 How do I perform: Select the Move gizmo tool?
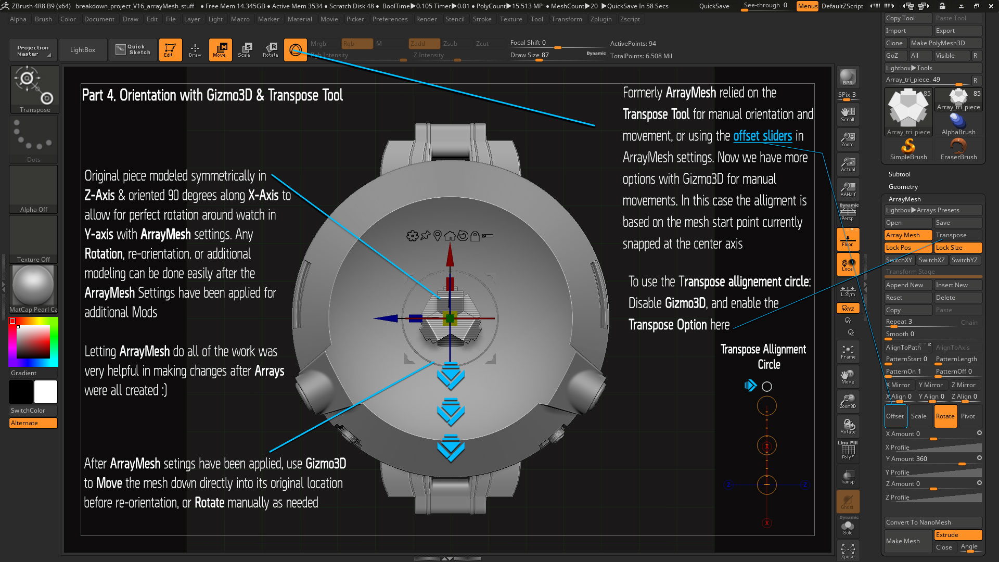pos(220,50)
